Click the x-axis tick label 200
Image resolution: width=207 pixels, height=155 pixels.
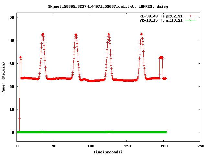tap(164, 146)
